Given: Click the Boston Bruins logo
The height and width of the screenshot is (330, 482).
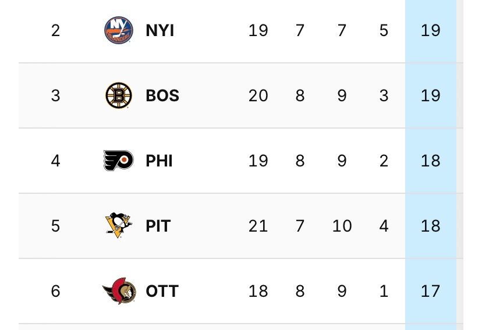Looking at the screenshot, I should click(x=119, y=95).
